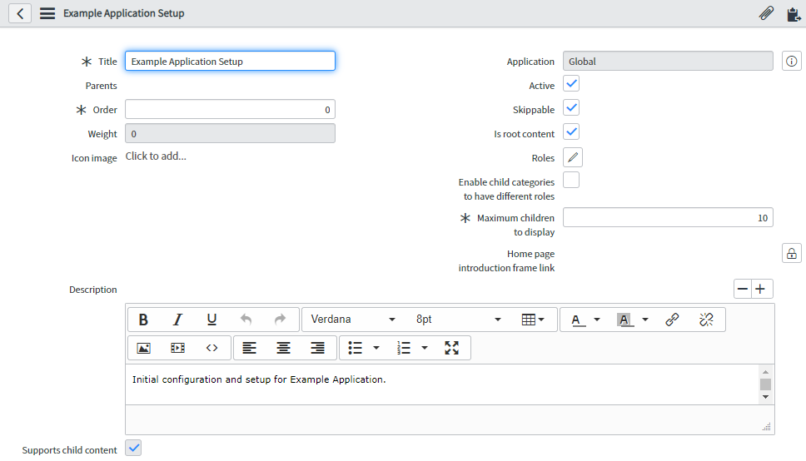Image resolution: width=806 pixels, height=461 pixels.
Task: Click the Roles pencil edit icon
Action: click(573, 157)
